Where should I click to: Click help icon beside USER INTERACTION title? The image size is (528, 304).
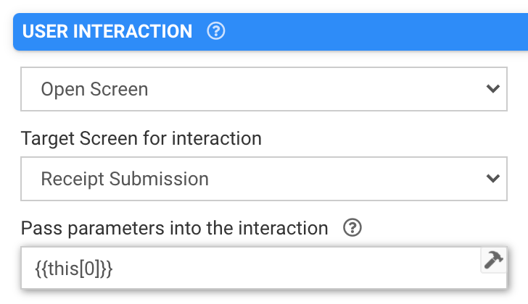[x=215, y=32]
